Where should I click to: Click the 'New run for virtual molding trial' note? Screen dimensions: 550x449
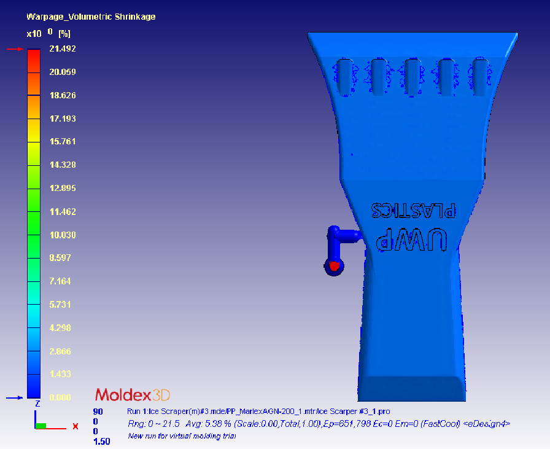[x=182, y=435]
